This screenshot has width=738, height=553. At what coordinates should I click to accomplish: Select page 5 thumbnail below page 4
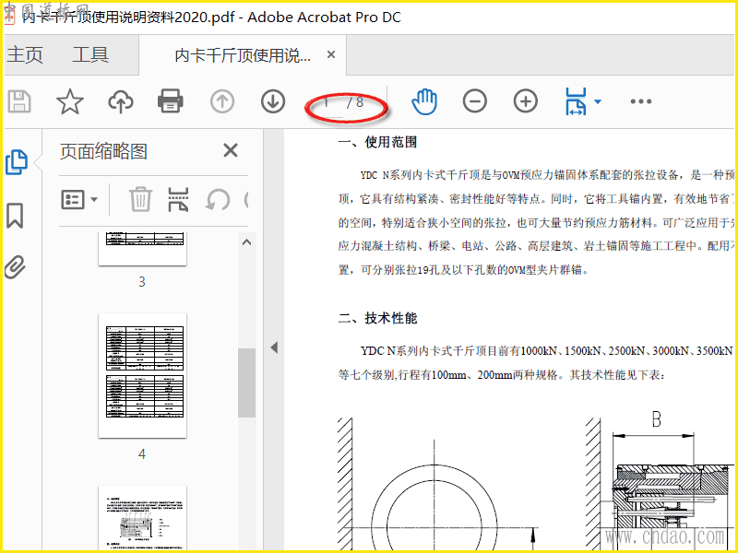coord(142,518)
